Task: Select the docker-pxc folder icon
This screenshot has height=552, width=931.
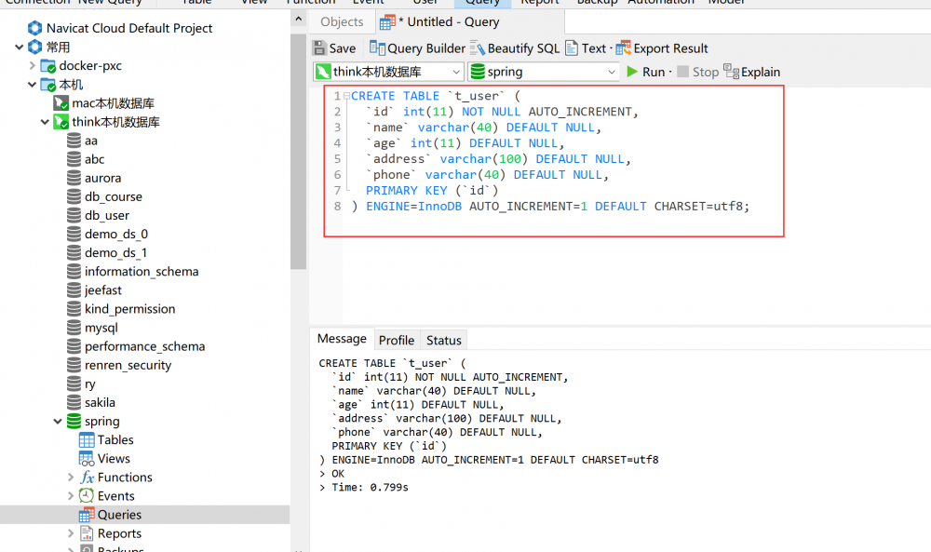Action: click(x=48, y=66)
